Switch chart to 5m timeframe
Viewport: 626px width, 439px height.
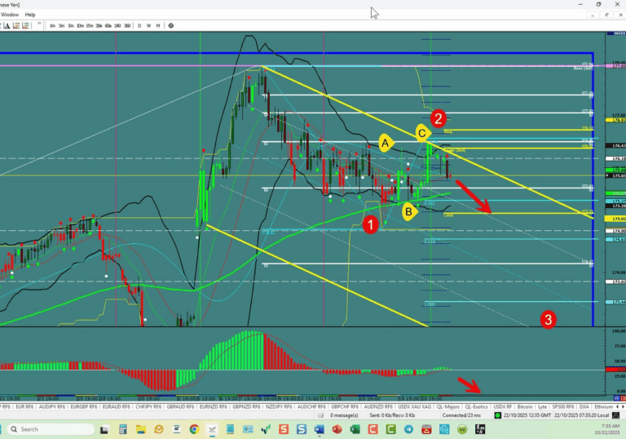(x=71, y=25)
